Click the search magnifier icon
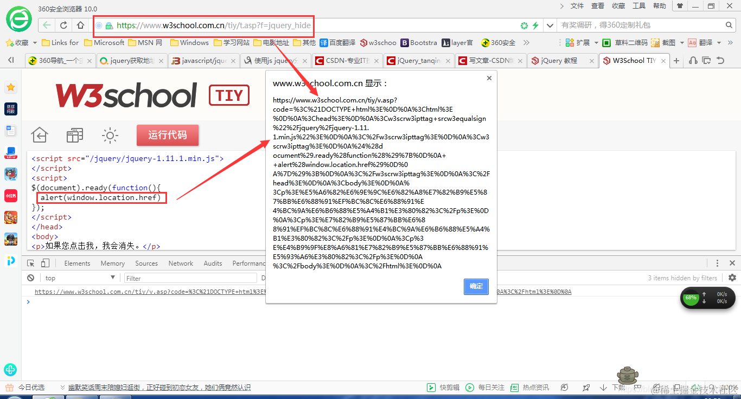741x399 pixels. coord(729,25)
